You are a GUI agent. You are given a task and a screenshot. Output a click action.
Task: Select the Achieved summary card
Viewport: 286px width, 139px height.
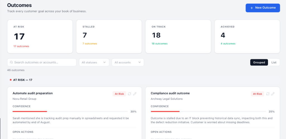247,36
